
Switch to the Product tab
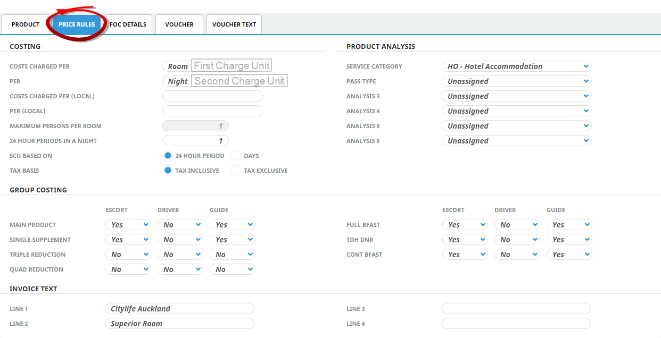coord(26,24)
